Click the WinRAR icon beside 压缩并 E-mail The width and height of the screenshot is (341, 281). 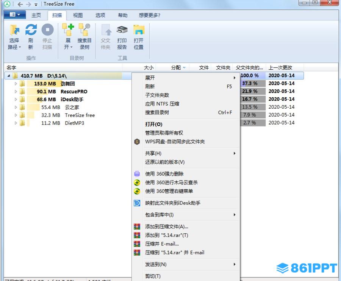[x=137, y=244]
